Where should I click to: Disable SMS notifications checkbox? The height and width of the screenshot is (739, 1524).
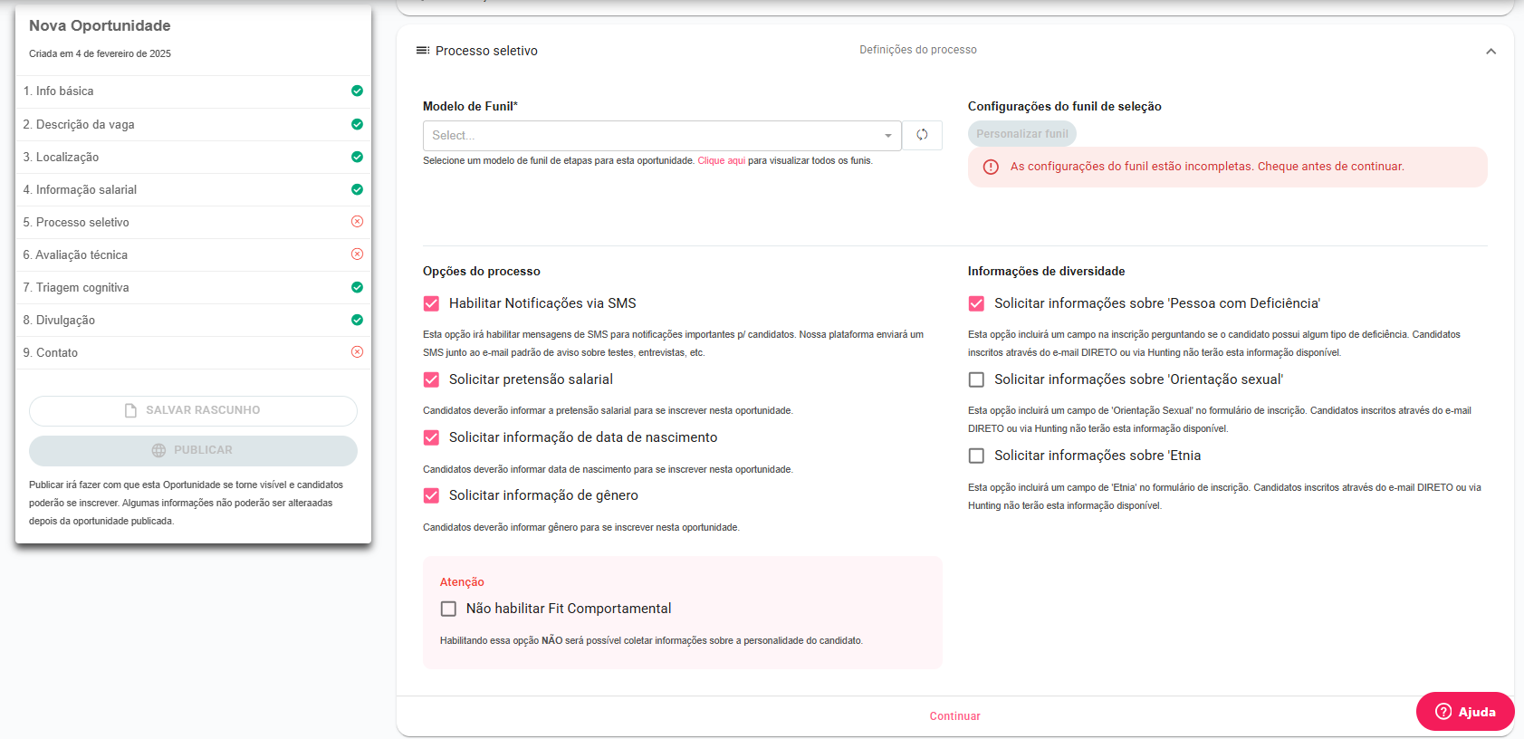coord(432,303)
